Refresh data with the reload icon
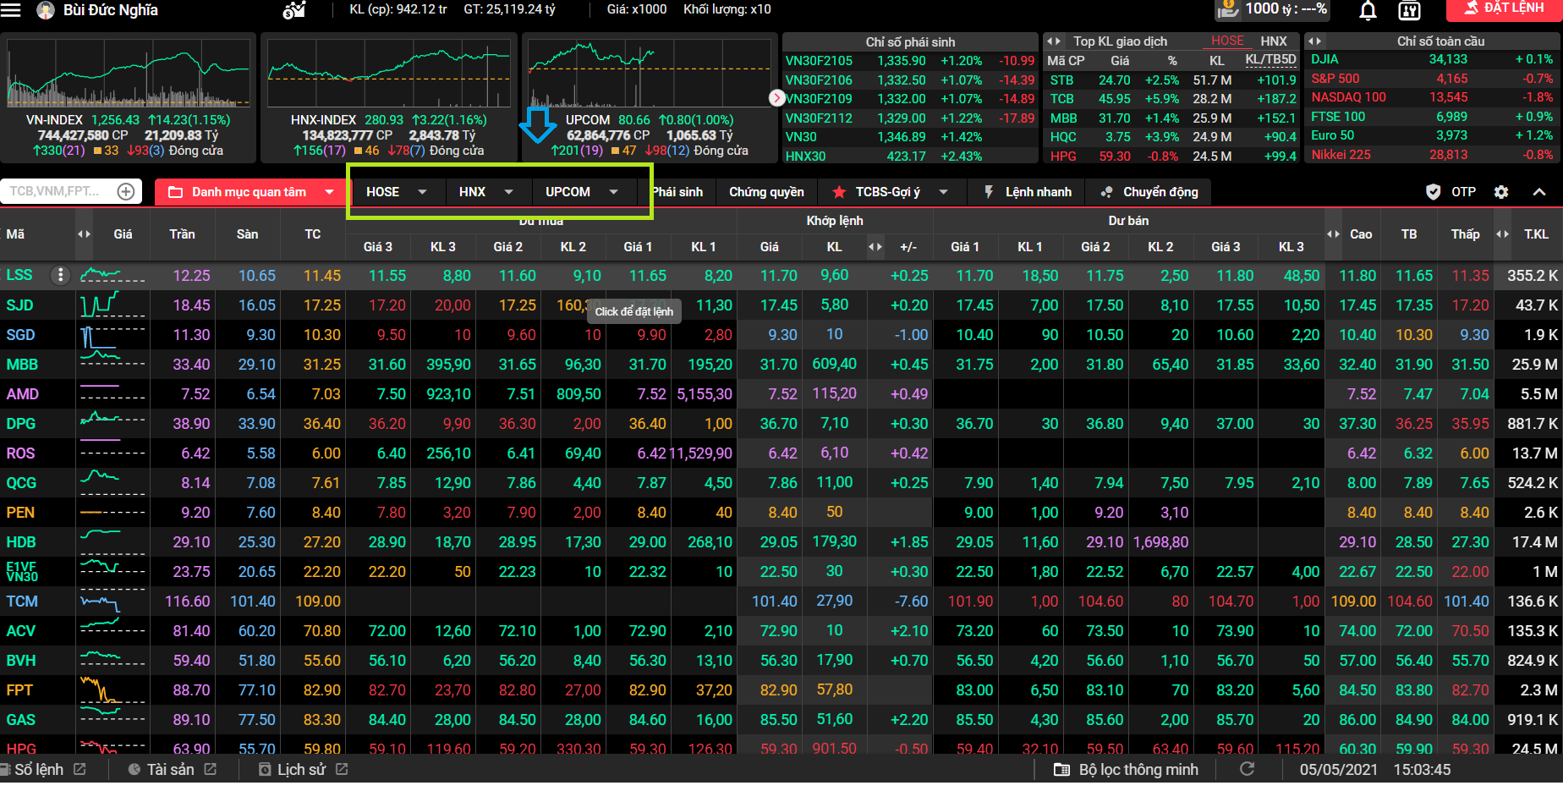The height and width of the screenshot is (791, 1563). coord(1247,769)
